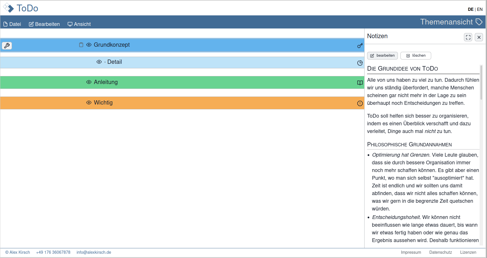Toggle visibility of Wichtig topic
The height and width of the screenshot is (258, 487).
point(89,103)
